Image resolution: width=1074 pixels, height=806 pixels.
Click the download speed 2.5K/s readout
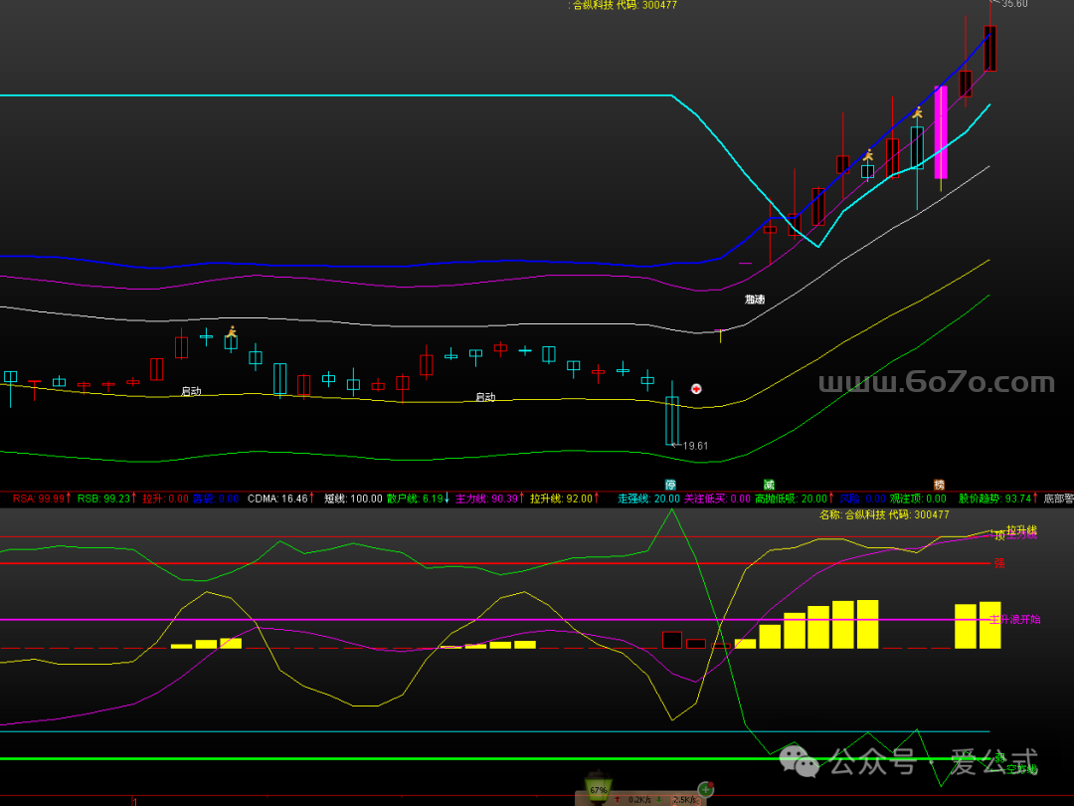pos(683,799)
